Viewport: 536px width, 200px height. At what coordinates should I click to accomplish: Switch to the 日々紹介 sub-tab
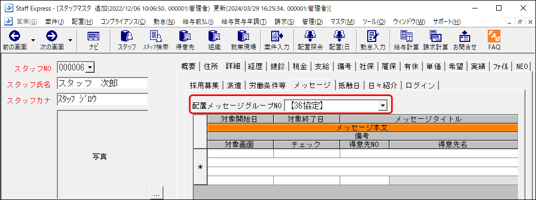point(383,85)
